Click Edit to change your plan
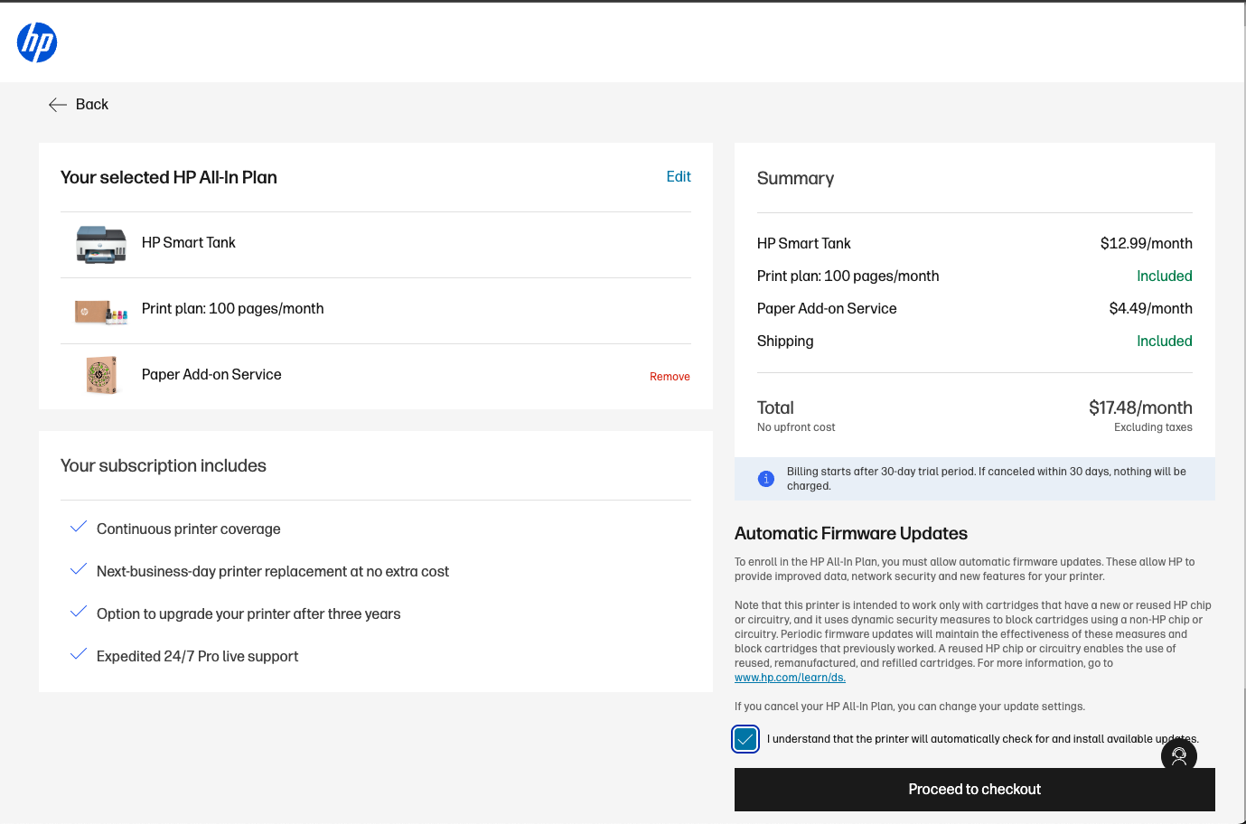Screen dimensions: 1246x824 (x=679, y=176)
